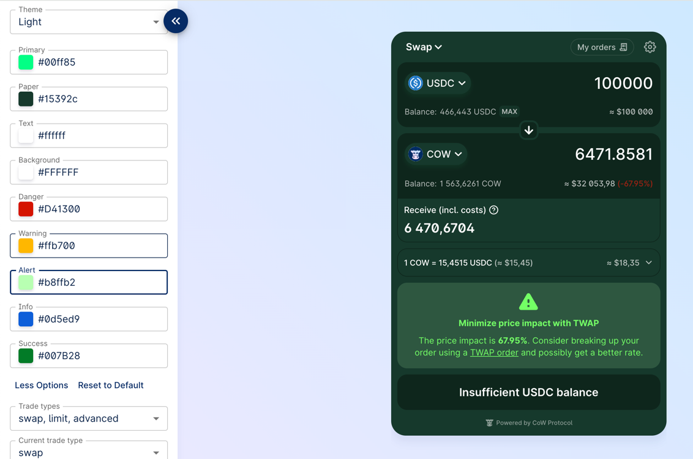Click the warning triangle above TWAP message
Image resolution: width=693 pixels, height=459 pixels.
click(528, 301)
